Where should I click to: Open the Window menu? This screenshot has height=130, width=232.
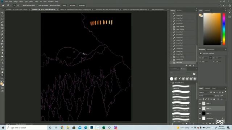pyautogui.click(x=51, y=1)
